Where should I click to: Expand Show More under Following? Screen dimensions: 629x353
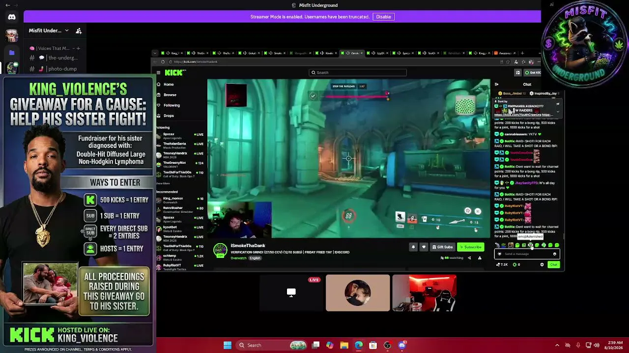pyautogui.click(x=163, y=183)
